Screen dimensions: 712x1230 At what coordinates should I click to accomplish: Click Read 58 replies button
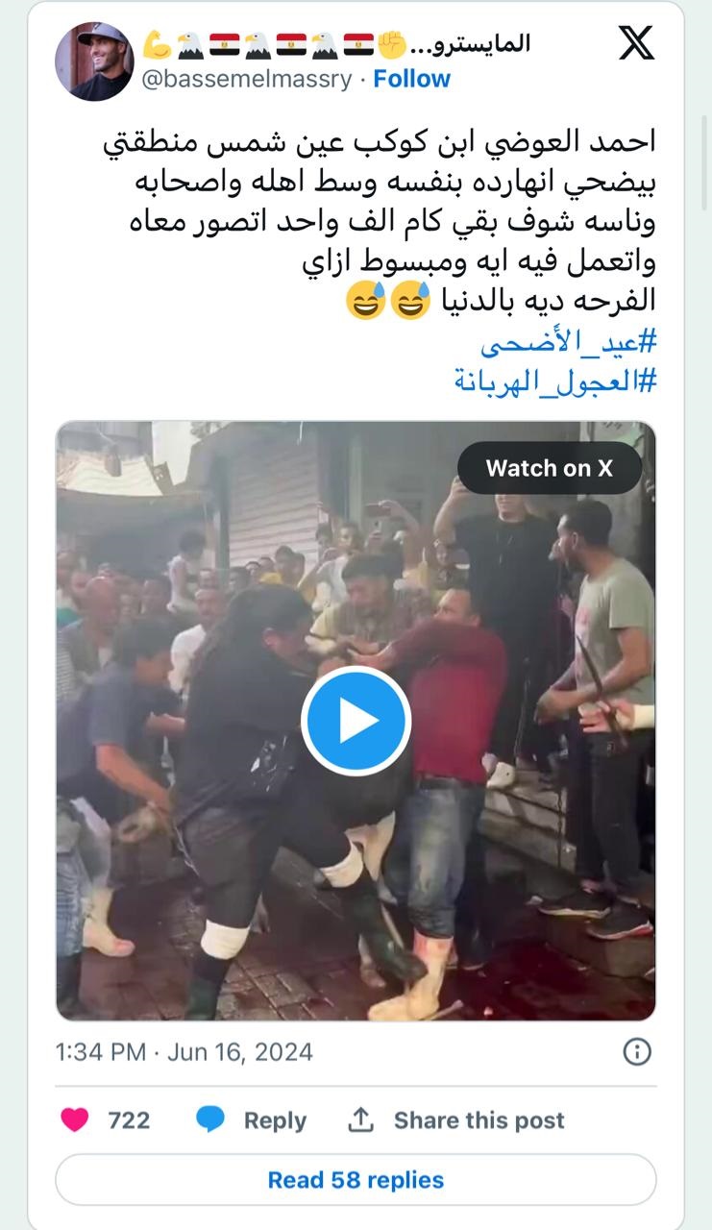(x=356, y=1180)
